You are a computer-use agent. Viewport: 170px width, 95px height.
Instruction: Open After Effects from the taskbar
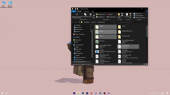click(x=74, y=93)
